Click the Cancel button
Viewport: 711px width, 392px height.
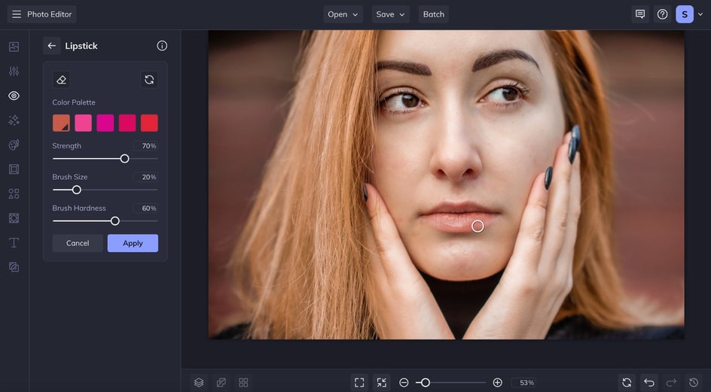pos(78,243)
